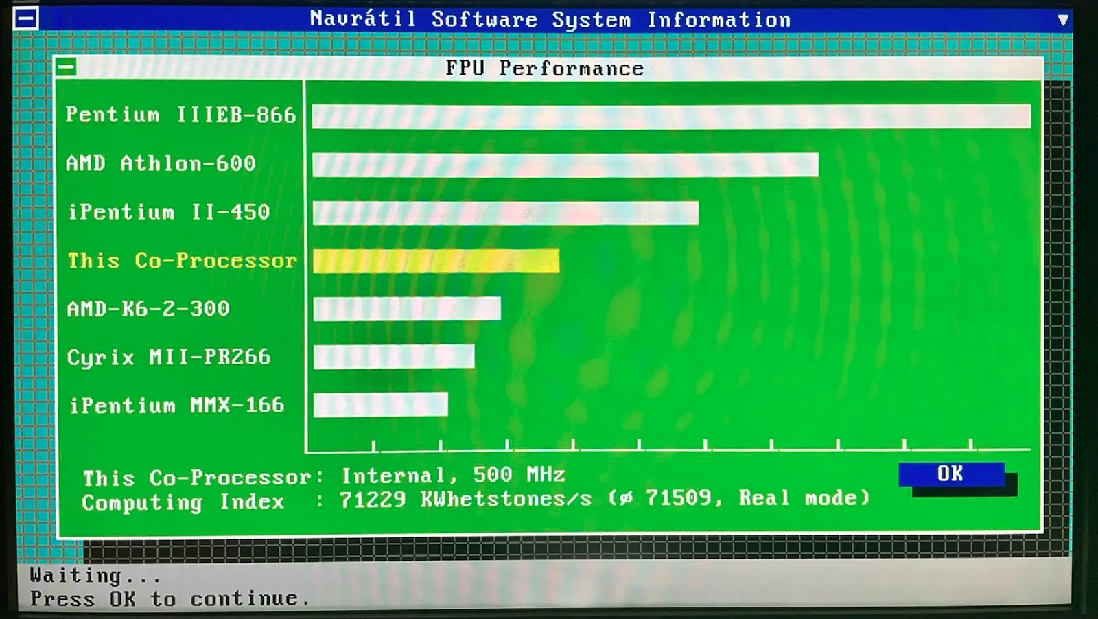This screenshot has width=1098, height=619.
Task: Select the iPentium II-450 label
Action: [x=169, y=212]
